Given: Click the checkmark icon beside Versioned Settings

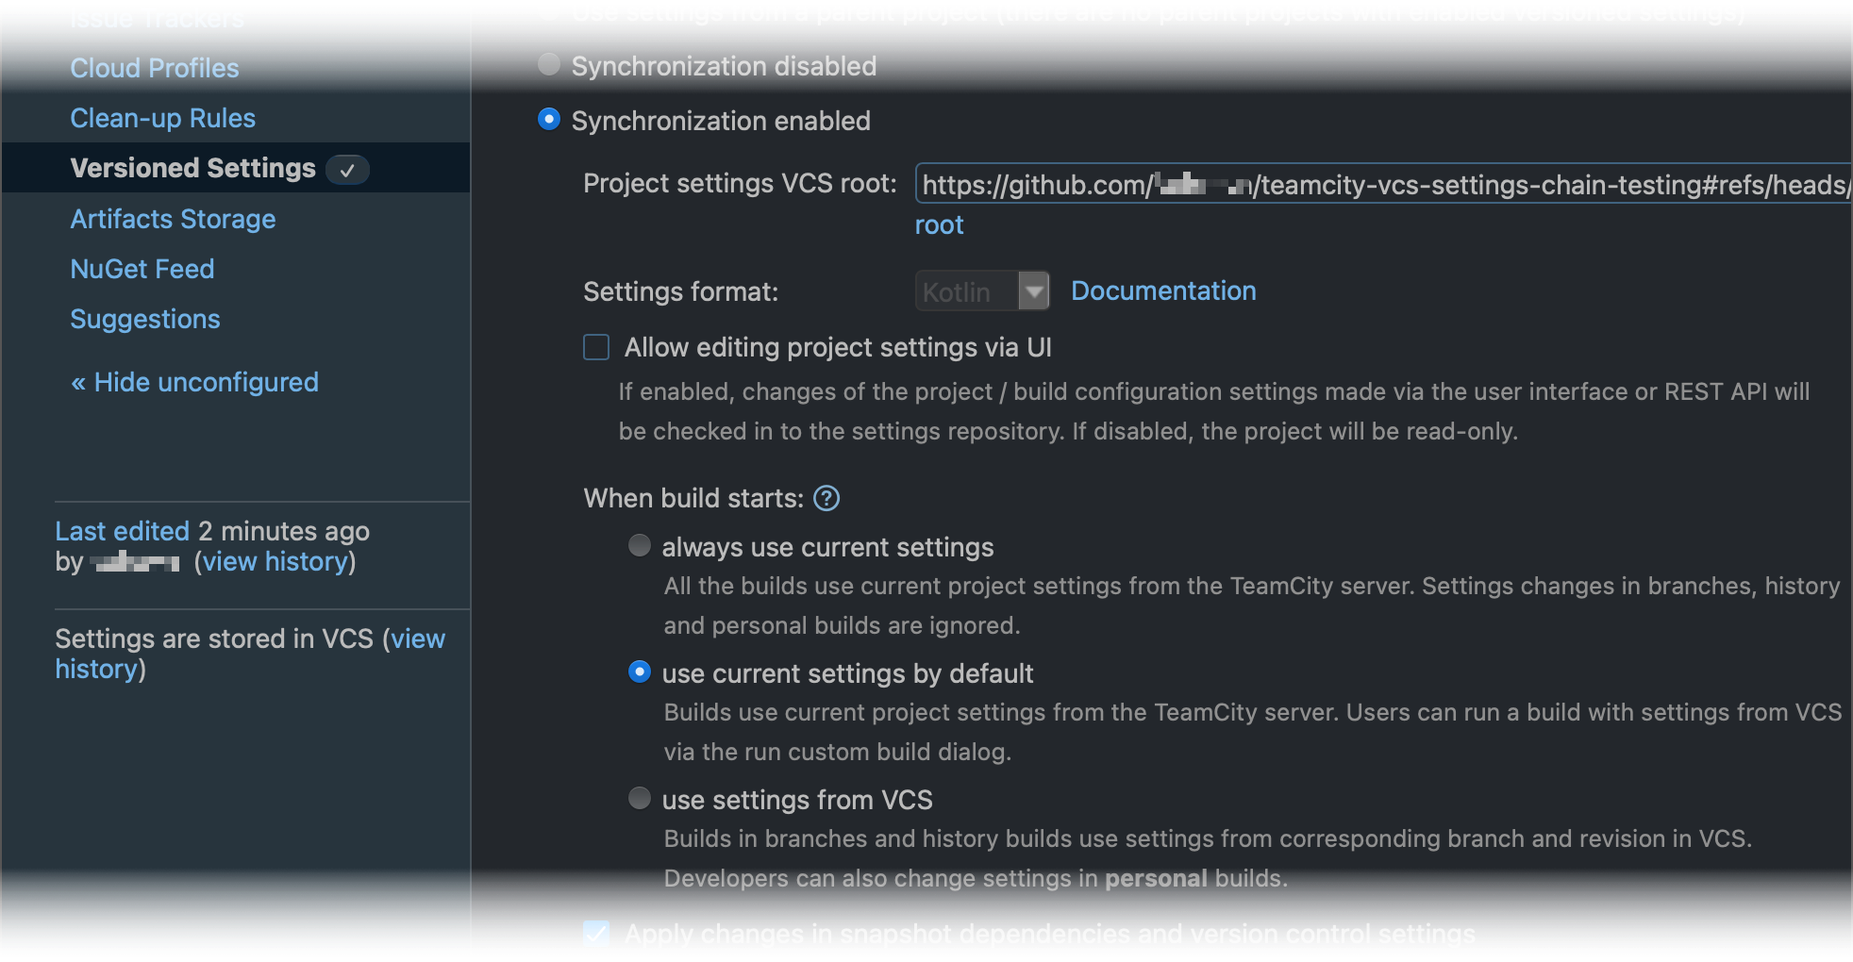Looking at the screenshot, I should tap(347, 170).
